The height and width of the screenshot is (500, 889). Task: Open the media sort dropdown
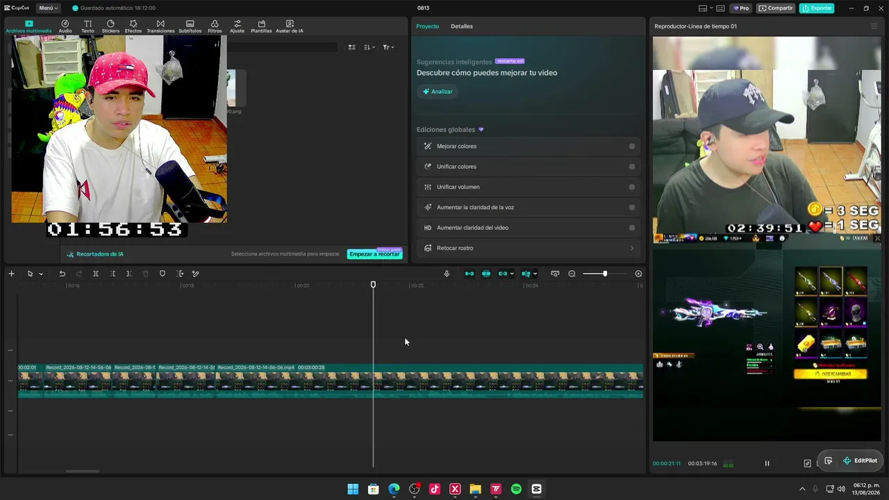(x=369, y=47)
